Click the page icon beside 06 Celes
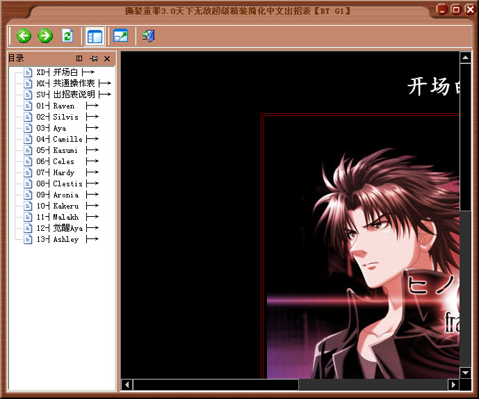This screenshot has height=399, width=479. click(28, 161)
